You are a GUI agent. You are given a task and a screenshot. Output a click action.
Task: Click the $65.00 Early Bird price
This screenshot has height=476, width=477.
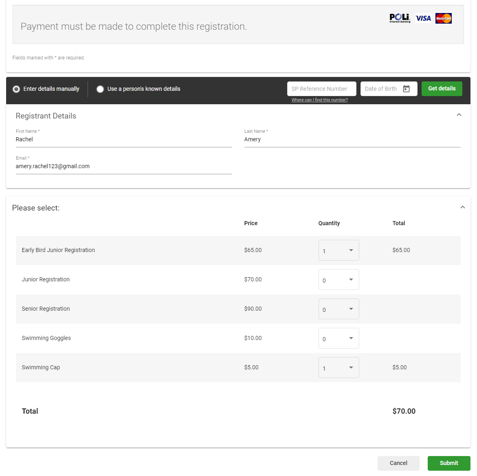pyautogui.click(x=253, y=250)
